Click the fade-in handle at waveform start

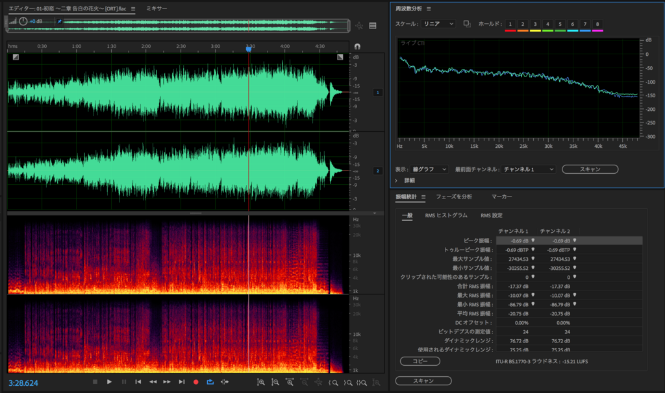[x=16, y=57]
